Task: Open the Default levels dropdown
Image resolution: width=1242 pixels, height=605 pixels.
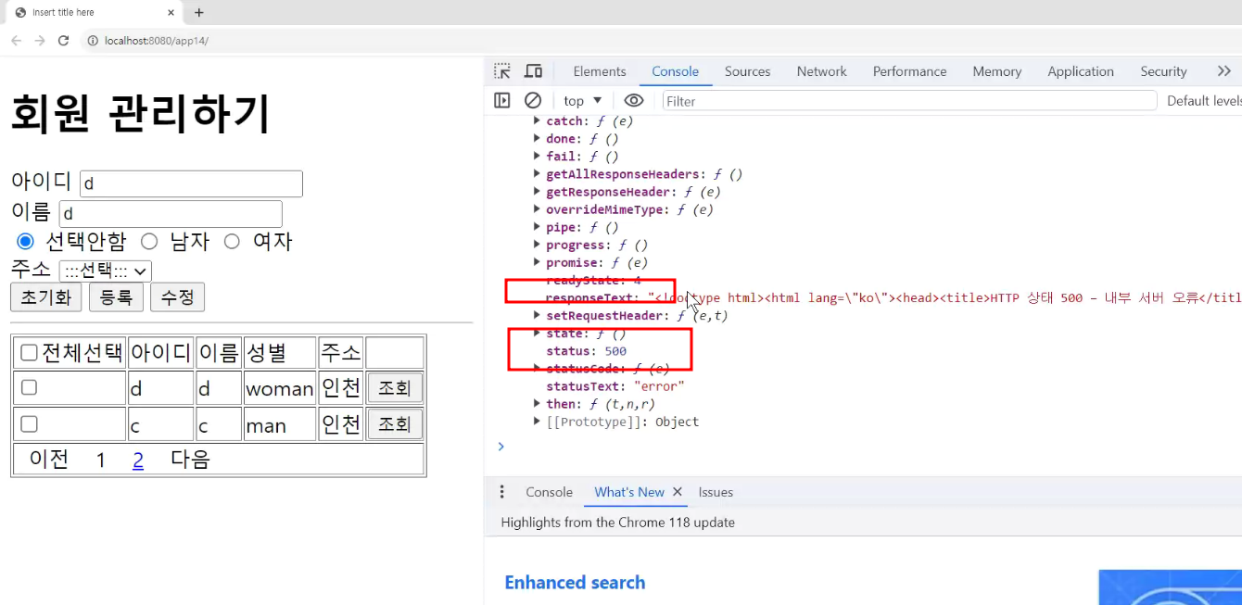Action: (1203, 100)
